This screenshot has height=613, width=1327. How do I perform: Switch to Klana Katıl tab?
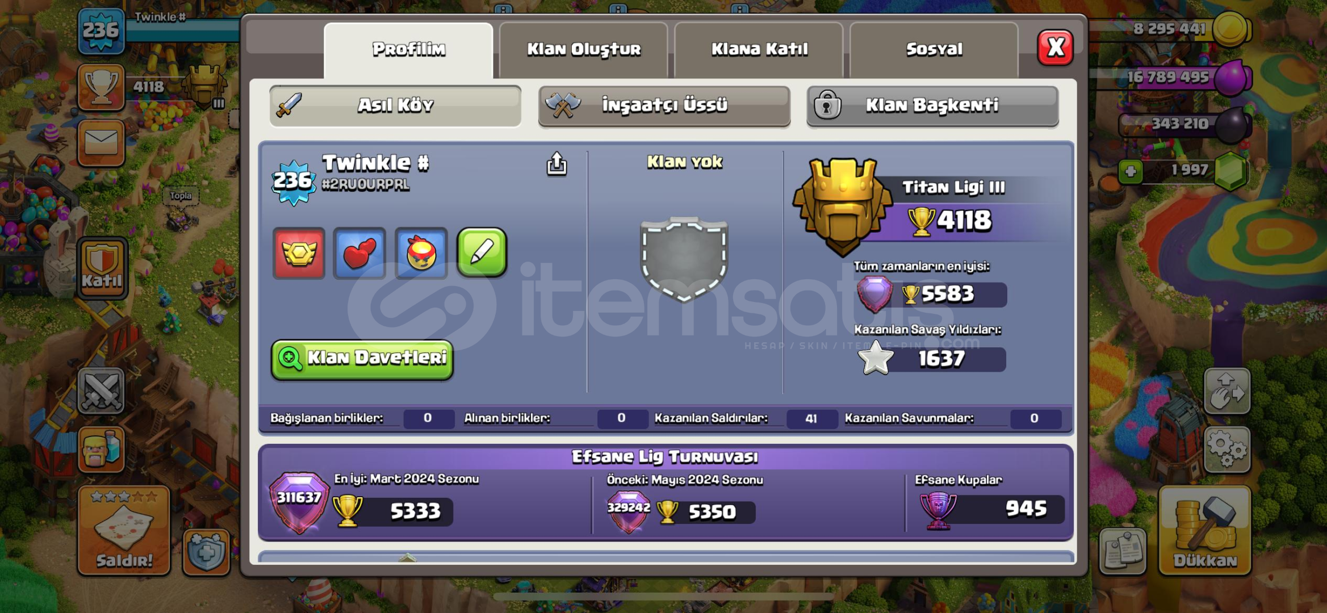[759, 50]
